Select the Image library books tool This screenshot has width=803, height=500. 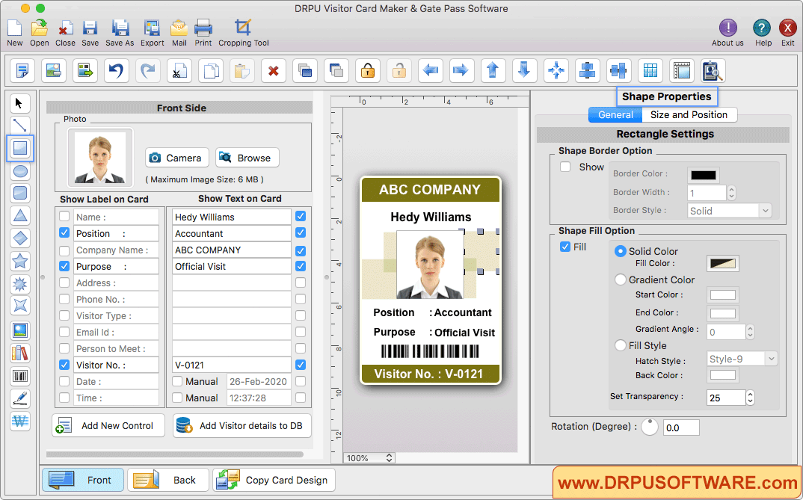19,353
